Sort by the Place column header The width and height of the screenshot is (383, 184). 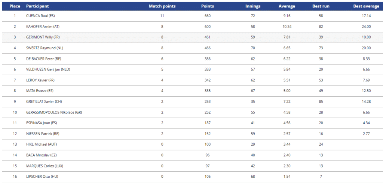tap(15, 6)
